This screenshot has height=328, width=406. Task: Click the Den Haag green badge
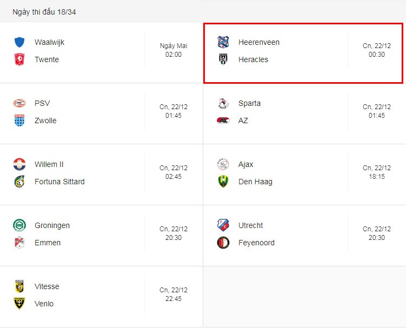(223, 182)
